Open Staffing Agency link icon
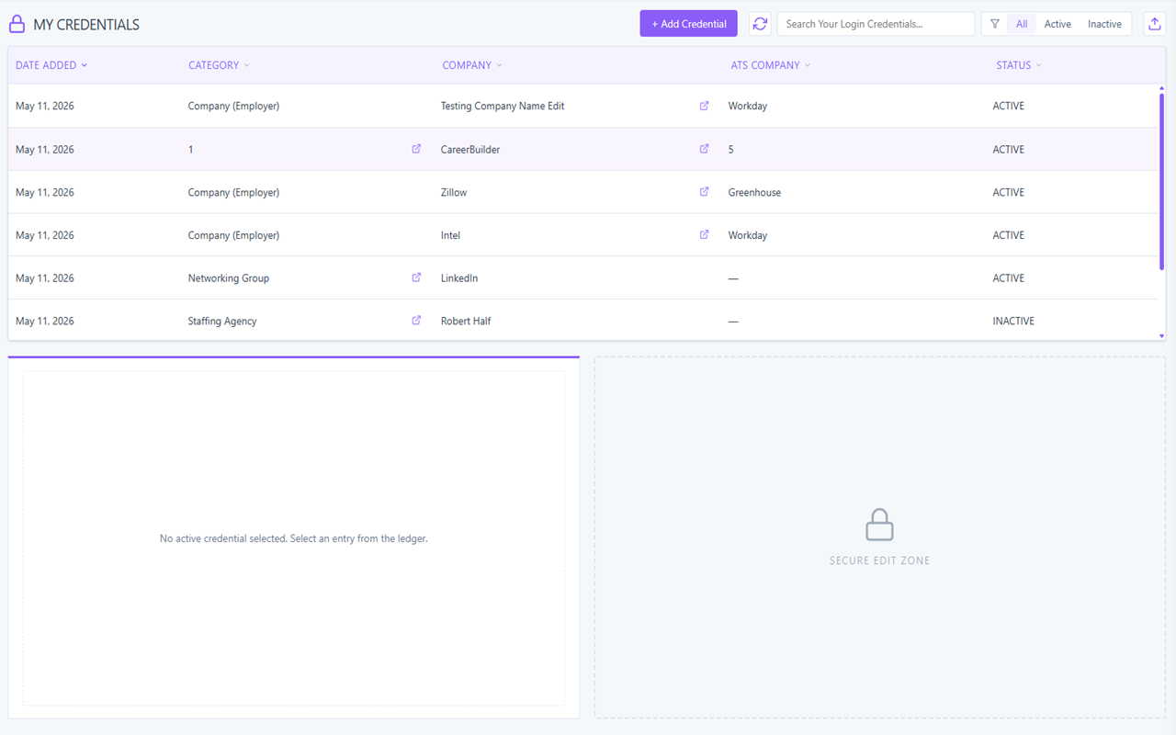 (x=416, y=321)
